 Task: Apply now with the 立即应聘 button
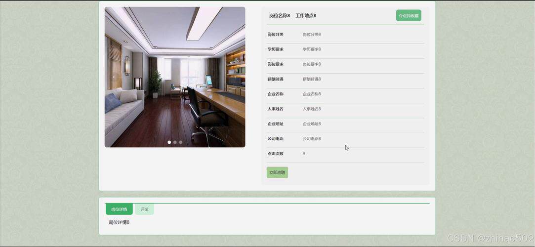(x=277, y=172)
